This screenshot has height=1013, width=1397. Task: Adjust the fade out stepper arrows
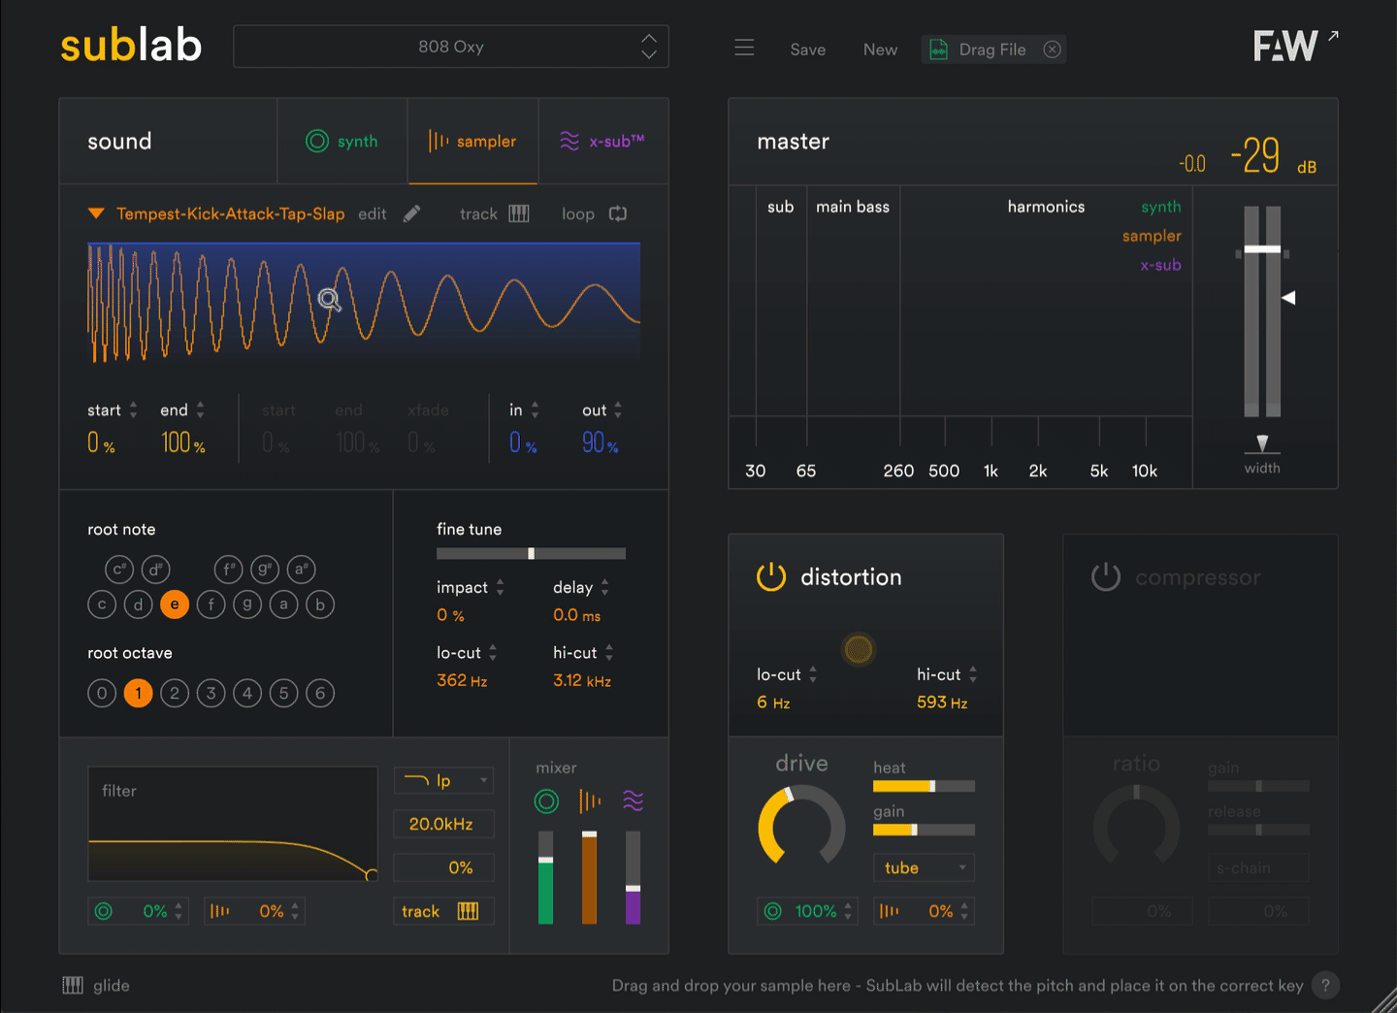pos(618,410)
